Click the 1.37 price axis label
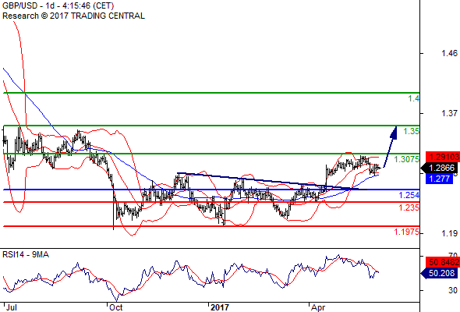This screenshot has height=312, width=460. pos(449,113)
